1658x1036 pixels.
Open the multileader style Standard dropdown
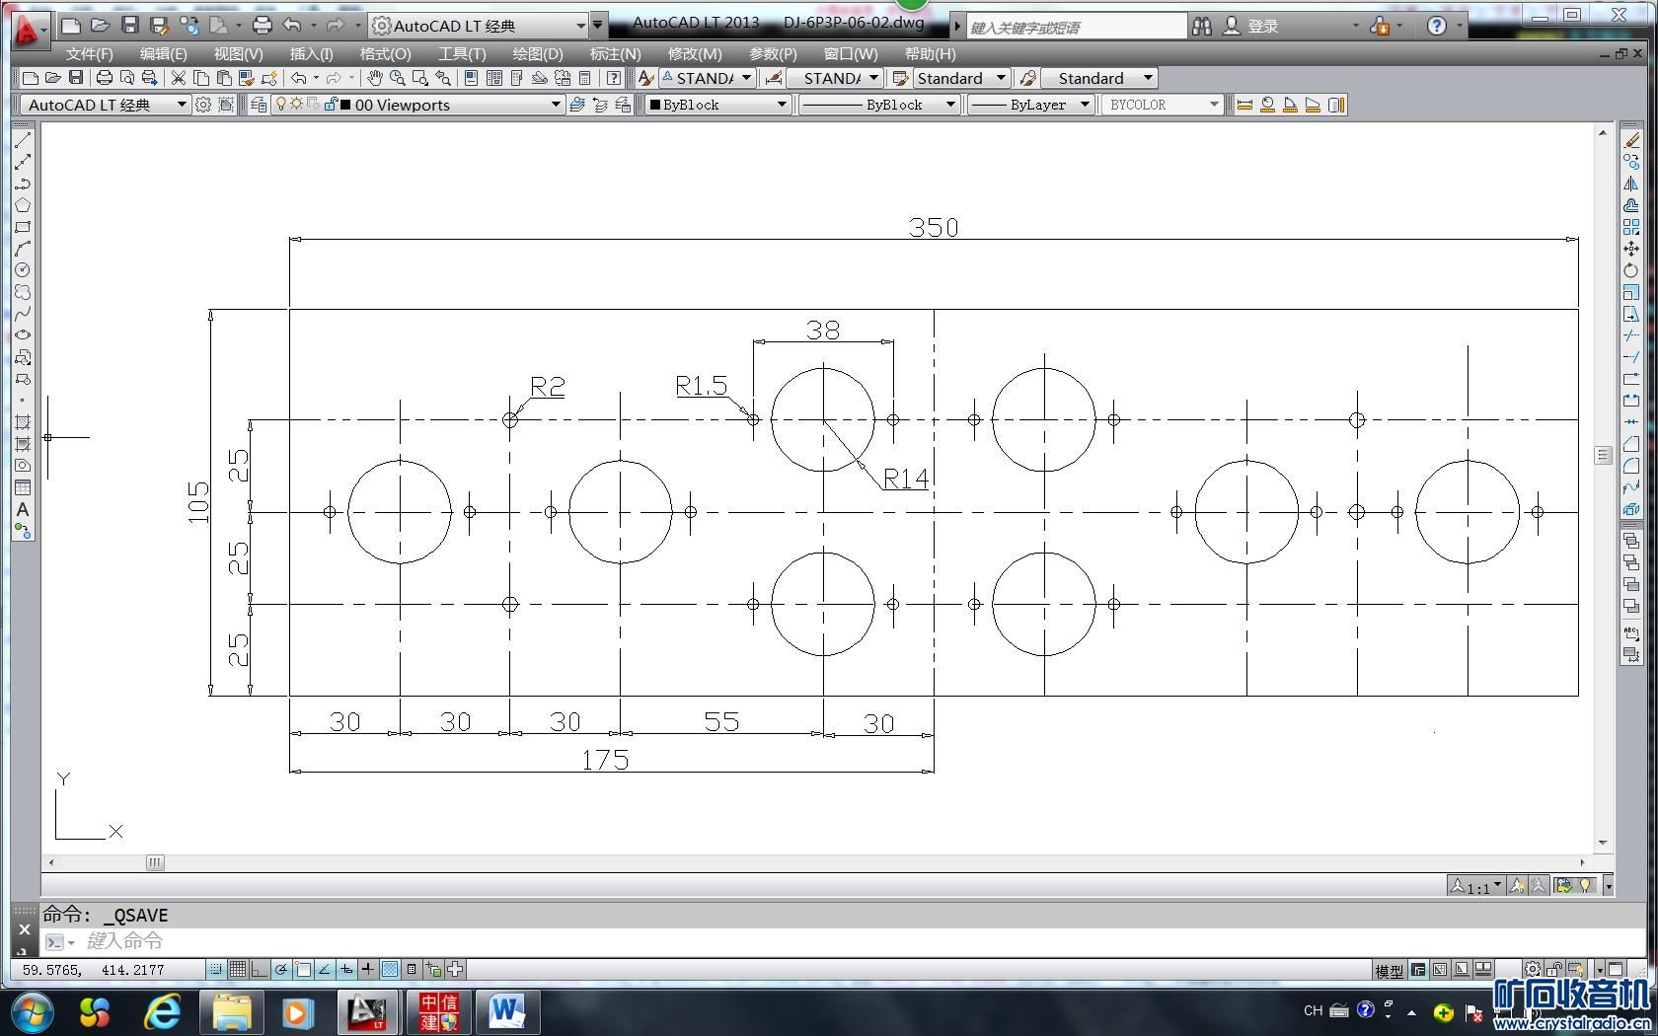(1099, 78)
